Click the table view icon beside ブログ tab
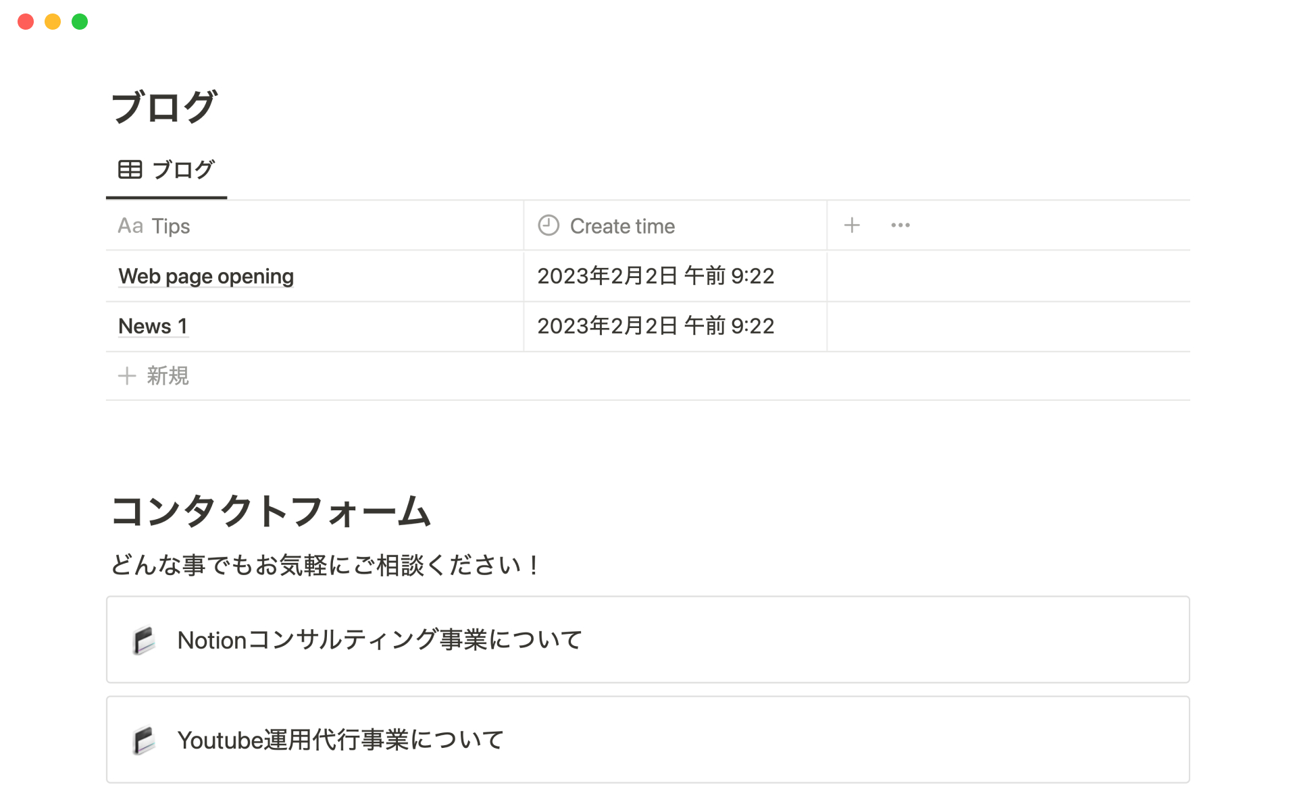This screenshot has width=1297, height=810. pyautogui.click(x=130, y=169)
